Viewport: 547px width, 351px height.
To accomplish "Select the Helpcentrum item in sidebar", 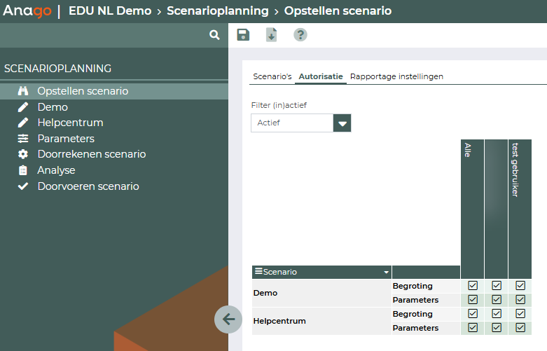I will [70, 123].
